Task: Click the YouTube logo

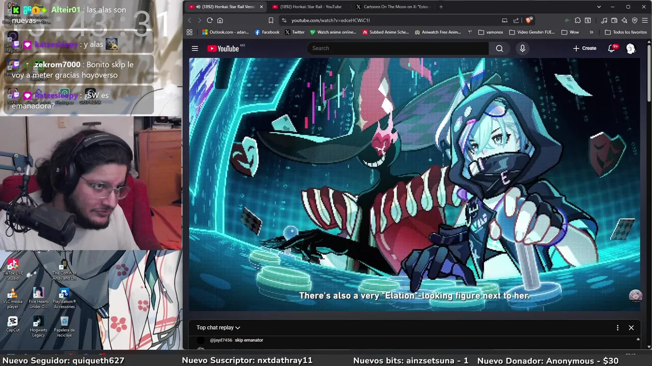Action: (223, 48)
